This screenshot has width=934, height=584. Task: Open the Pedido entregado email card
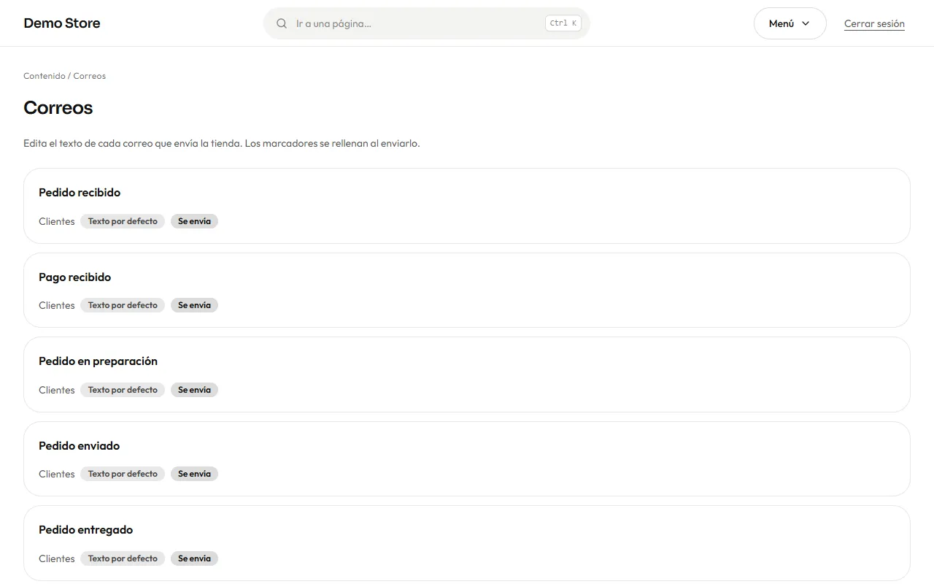pyautogui.click(x=467, y=543)
